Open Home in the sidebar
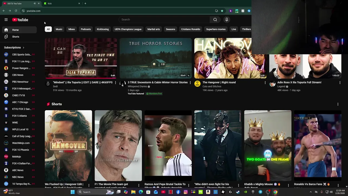The height and width of the screenshot is (196, 348). [19, 30]
